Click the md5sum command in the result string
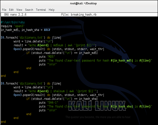This screenshot has width=158, height=125. pyautogui.click(x=58, y=45)
